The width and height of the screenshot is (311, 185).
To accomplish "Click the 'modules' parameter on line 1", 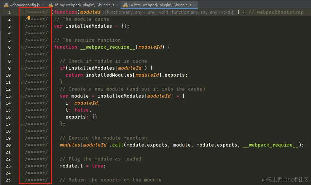I will pos(90,12).
